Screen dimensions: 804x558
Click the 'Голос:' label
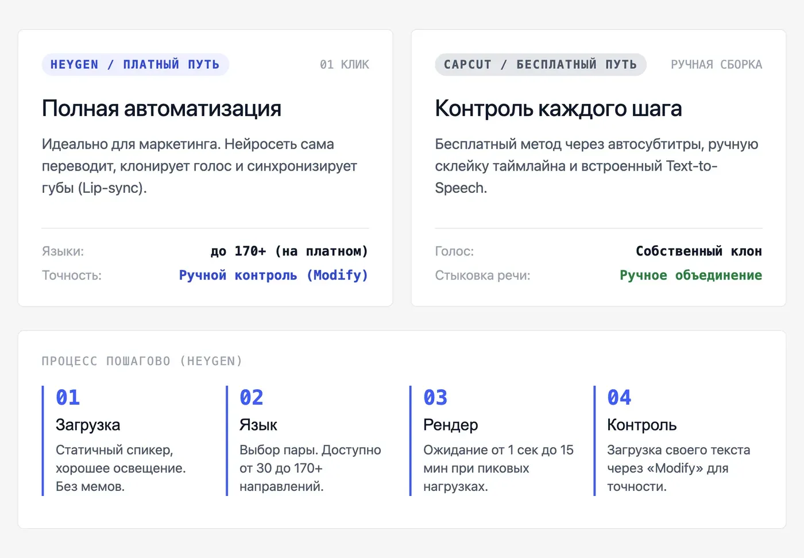454,251
